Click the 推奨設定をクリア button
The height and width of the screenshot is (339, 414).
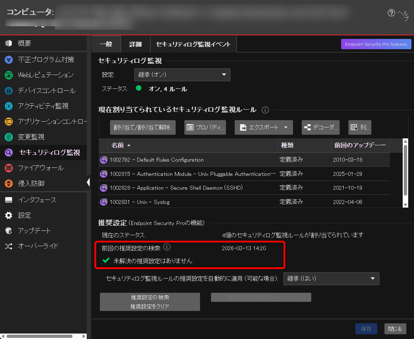tap(150, 306)
